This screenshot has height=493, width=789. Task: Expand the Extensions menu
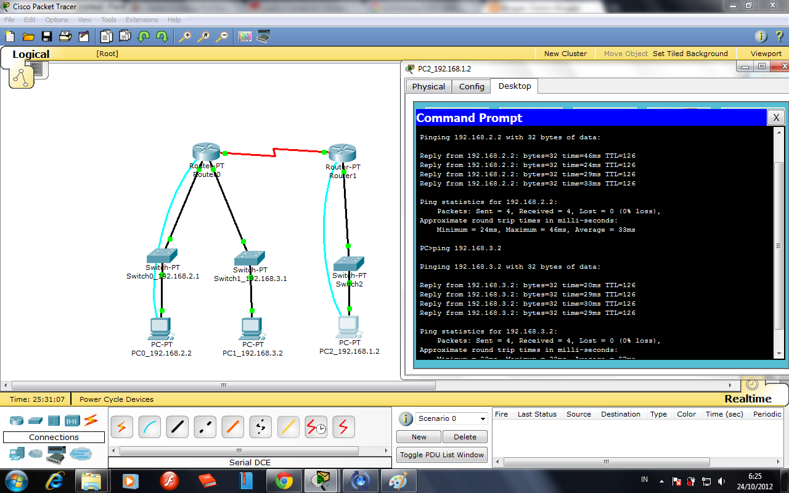point(141,19)
